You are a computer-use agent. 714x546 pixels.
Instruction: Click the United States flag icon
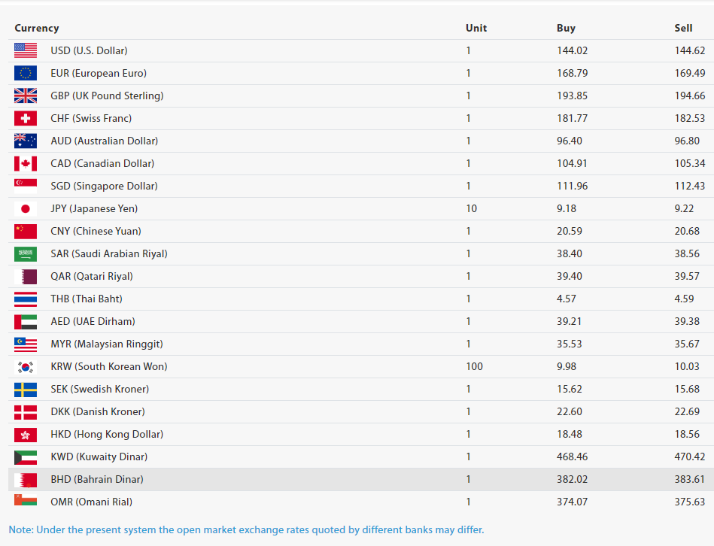tap(25, 50)
